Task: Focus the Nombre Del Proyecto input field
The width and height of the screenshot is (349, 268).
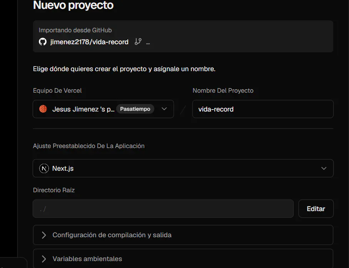Action: (263, 109)
